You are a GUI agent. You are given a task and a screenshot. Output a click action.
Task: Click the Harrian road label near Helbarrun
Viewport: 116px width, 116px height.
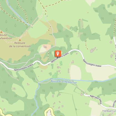click(114, 103)
